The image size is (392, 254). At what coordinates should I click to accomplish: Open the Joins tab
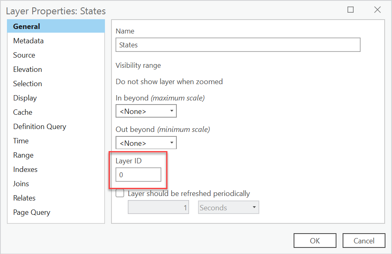coord(21,184)
